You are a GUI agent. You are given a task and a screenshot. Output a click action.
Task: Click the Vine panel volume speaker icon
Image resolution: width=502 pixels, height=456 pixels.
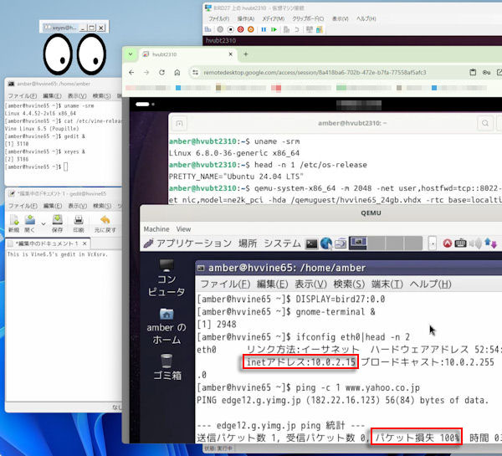click(x=476, y=243)
